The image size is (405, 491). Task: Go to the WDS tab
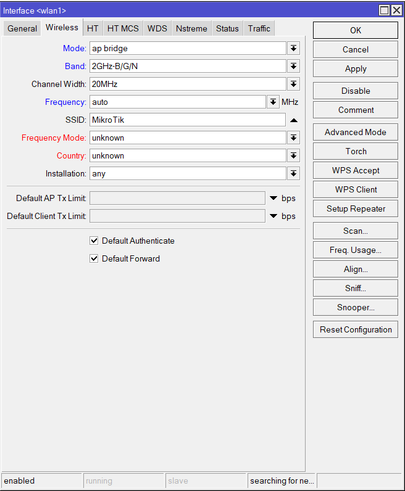point(157,28)
